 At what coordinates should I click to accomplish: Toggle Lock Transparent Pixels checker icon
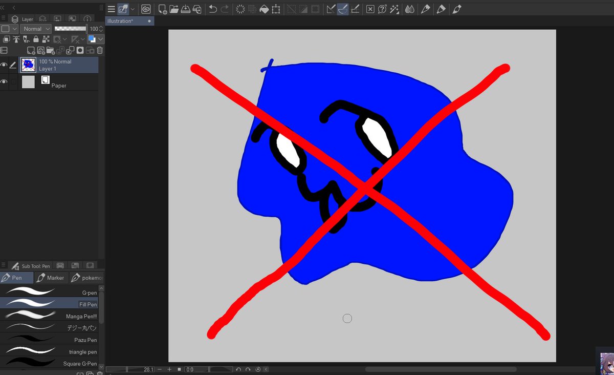(x=46, y=39)
